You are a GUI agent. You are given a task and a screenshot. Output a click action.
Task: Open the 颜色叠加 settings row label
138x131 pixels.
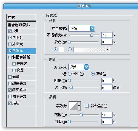tap(20, 83)
